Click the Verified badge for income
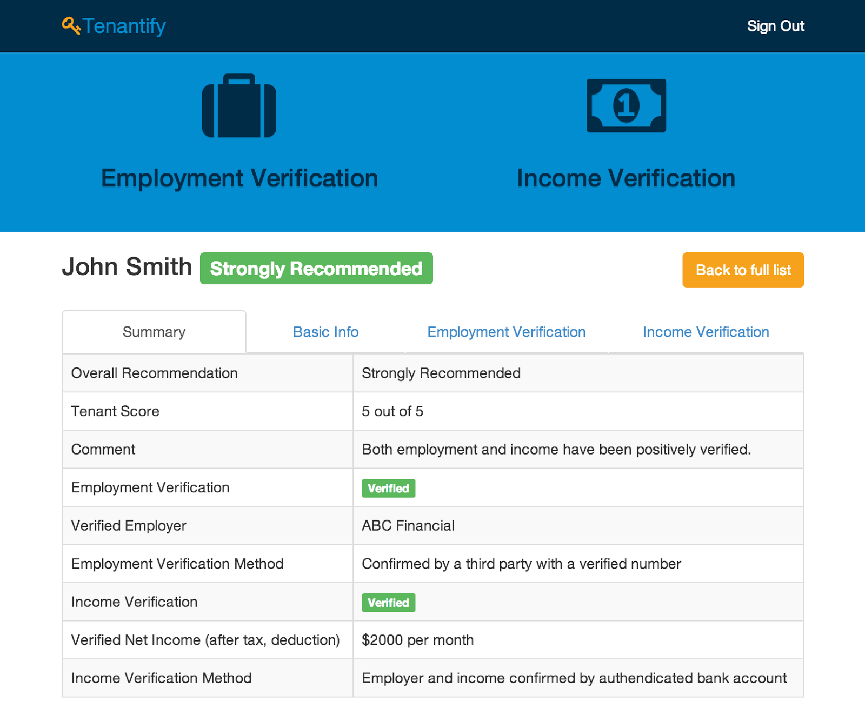The height and width of the screenshot is (715, 865). (x=388, y=603)
